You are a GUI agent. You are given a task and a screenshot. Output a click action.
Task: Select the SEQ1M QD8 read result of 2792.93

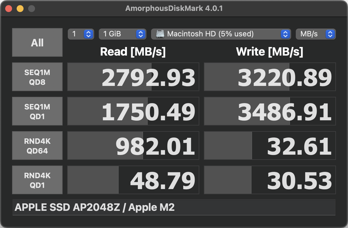pos(133,76)
